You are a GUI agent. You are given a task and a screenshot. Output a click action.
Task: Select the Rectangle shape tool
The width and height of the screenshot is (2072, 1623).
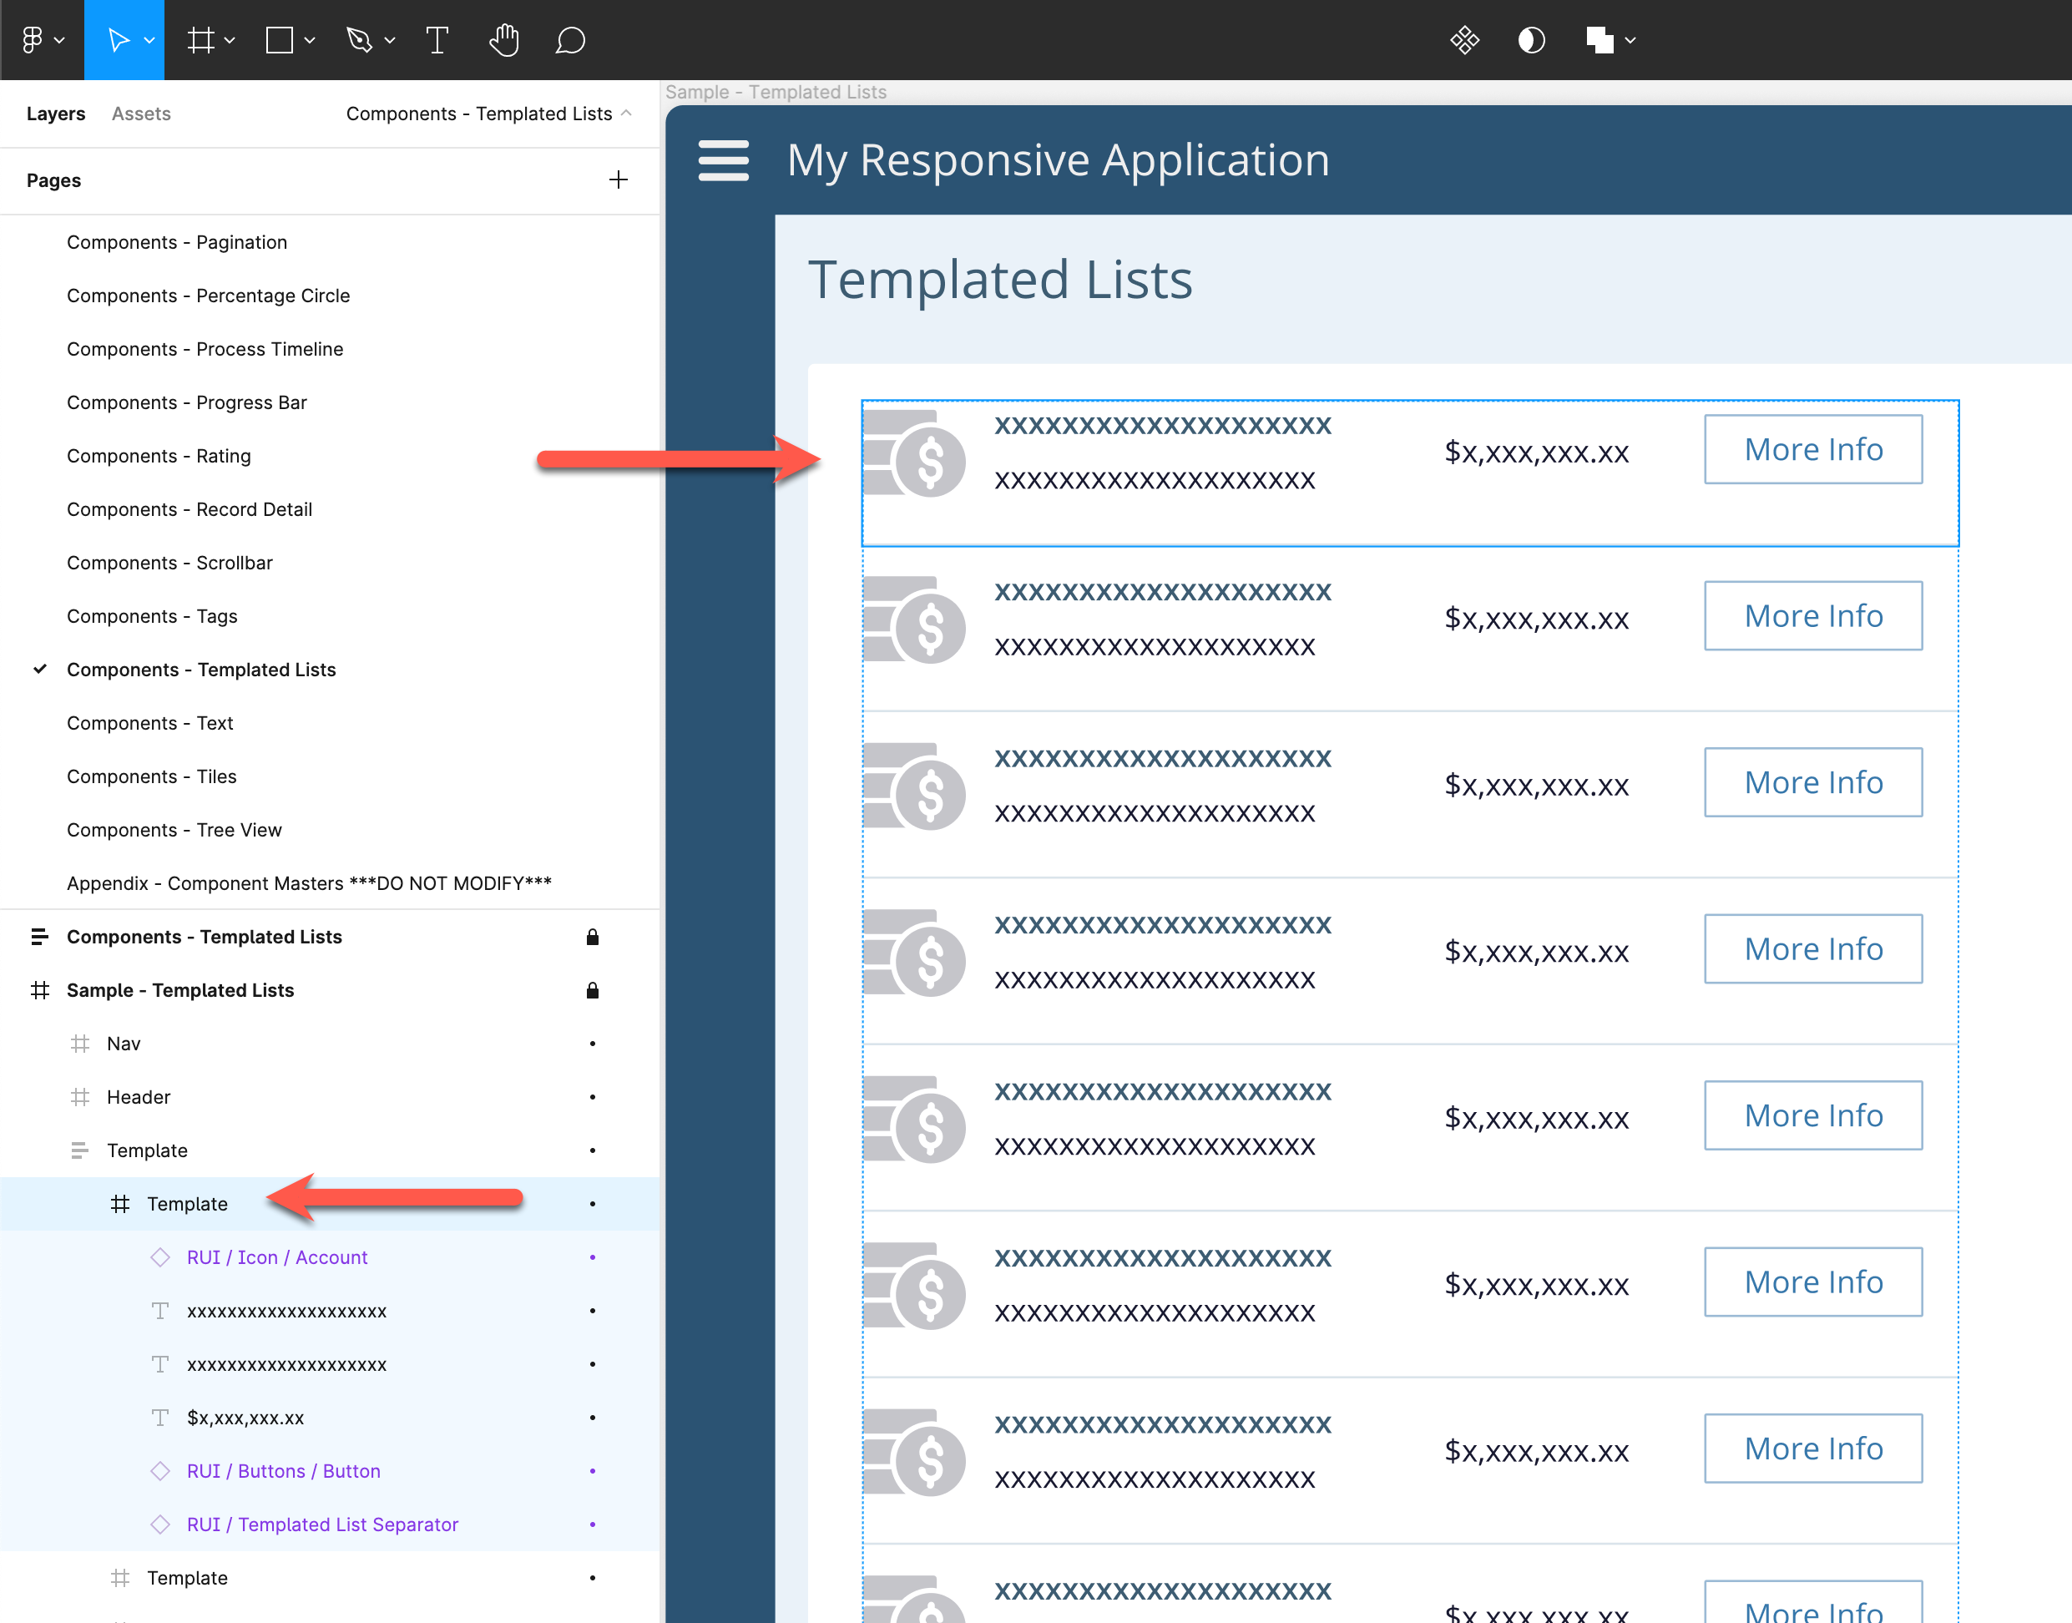pos(278,40)
